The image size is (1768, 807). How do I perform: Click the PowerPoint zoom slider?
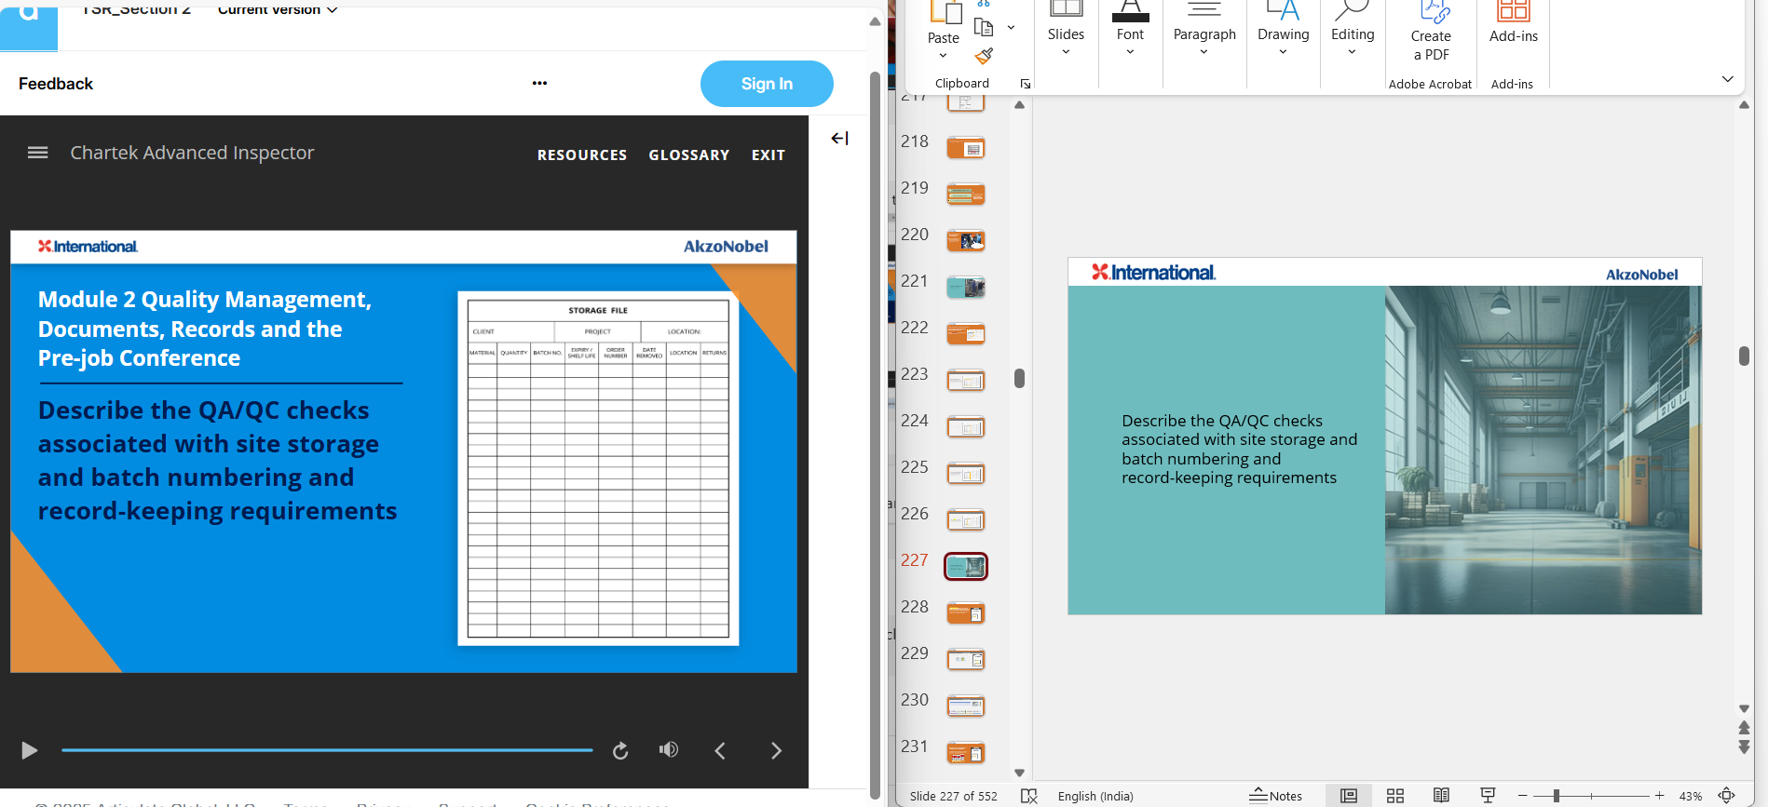click(x=1592, y=796)
